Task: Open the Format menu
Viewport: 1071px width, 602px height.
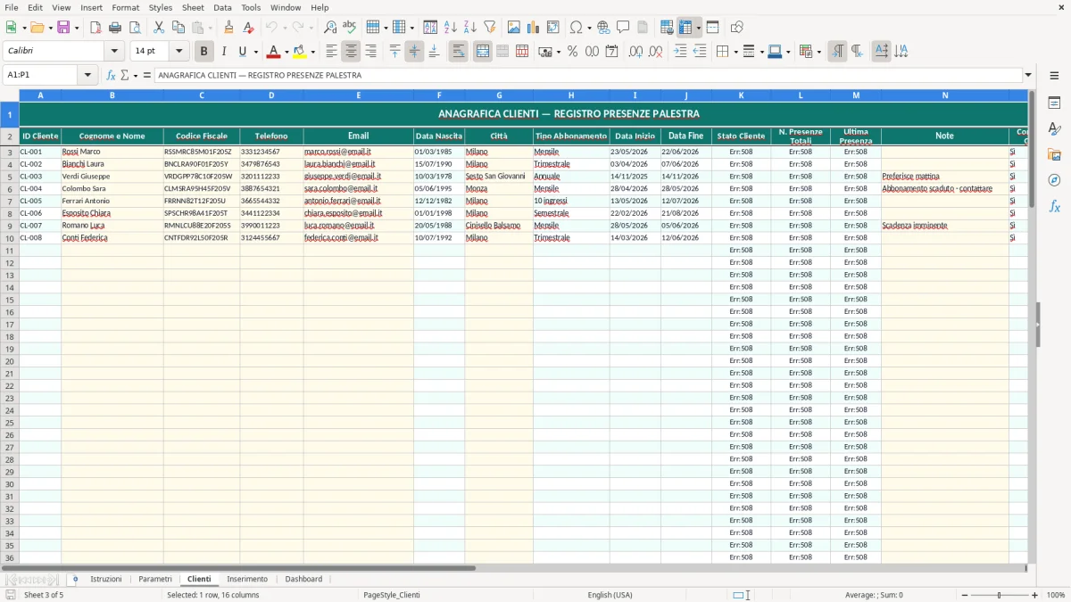Action: point(125,7)
